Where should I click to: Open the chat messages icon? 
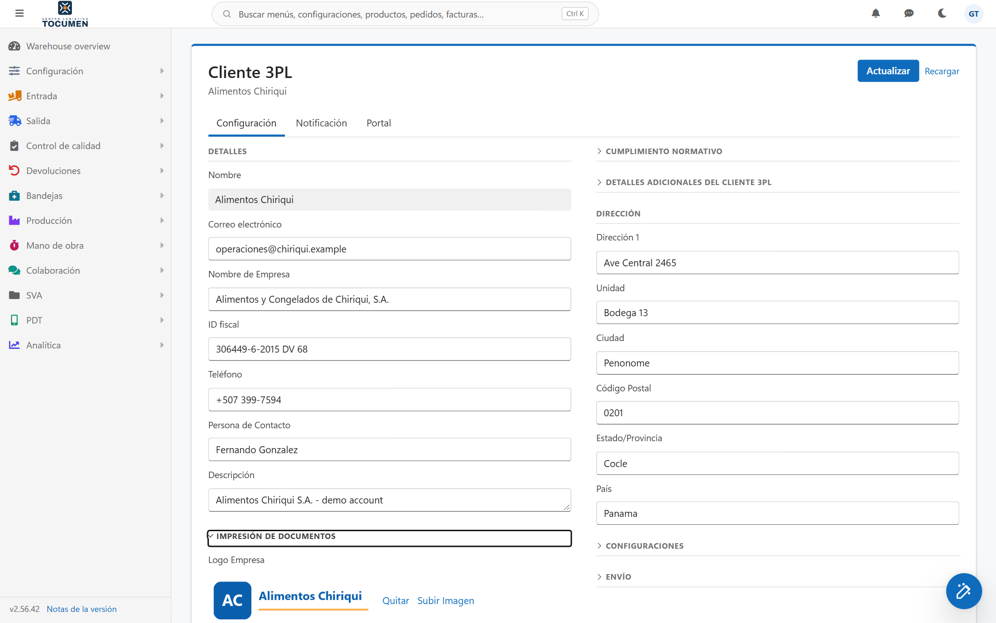pos(909,13)
